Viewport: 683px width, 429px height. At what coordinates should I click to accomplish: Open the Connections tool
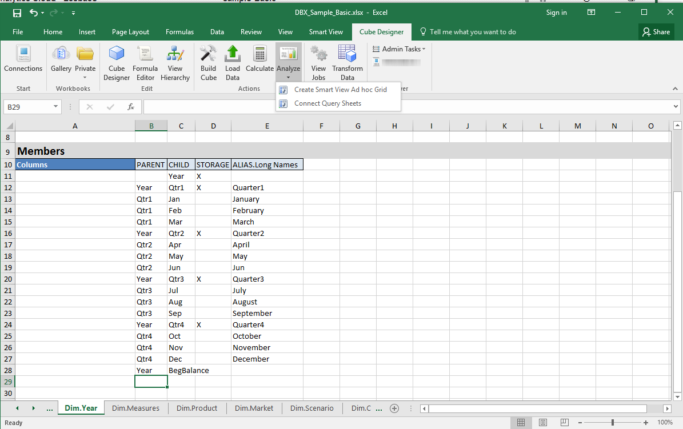tap(23, 58)
